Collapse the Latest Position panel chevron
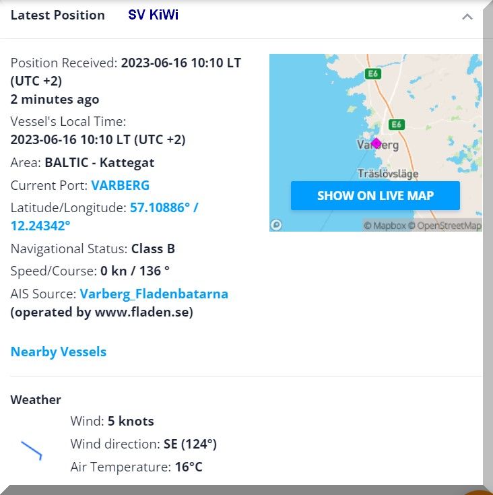The height and width of the screenshot is (495, 493). (x=467, y=17)
